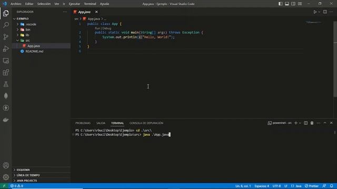Open the Explorer view in activity bar
Viewport: 337px width, 189px height.
(x=6, y=13)
